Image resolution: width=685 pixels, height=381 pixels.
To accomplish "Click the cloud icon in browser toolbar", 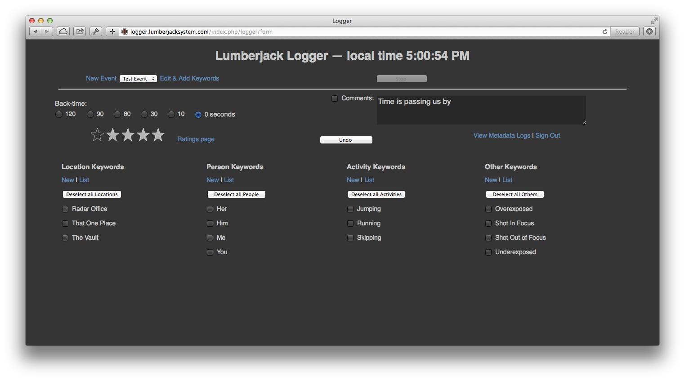I will tap(63, 31).
